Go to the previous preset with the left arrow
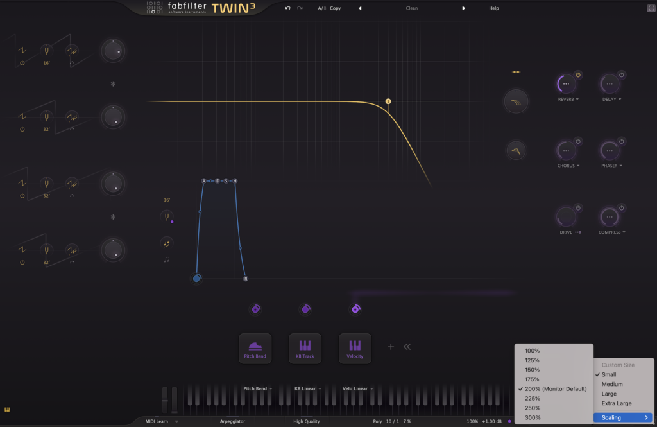This screenshot has width=657, height=427. pos(360,8)
